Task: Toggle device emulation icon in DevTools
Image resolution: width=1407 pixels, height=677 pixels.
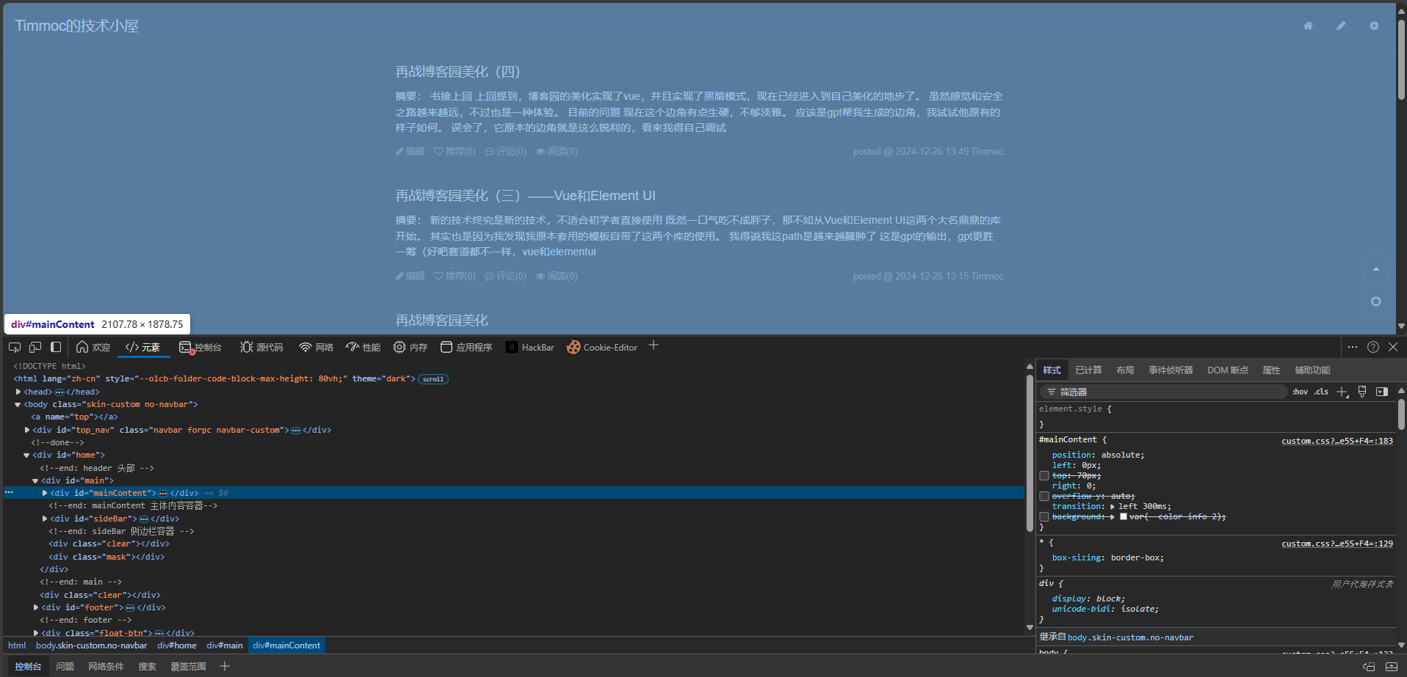Action: tap(35, 347)
